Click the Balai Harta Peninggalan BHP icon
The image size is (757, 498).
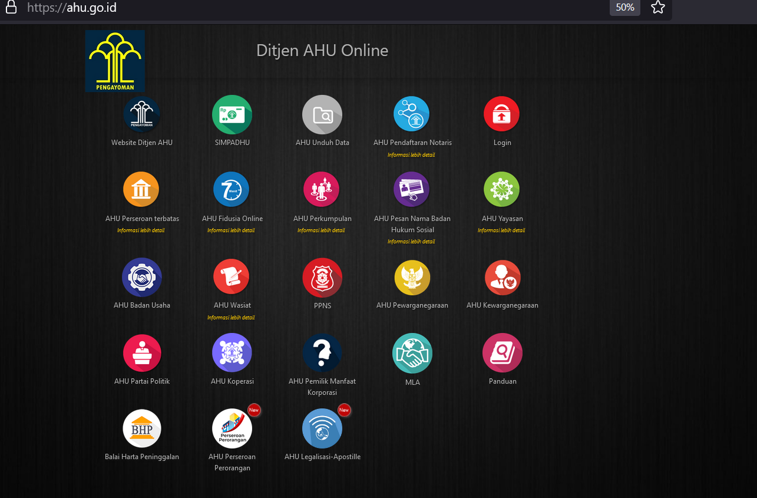point(142,428)
